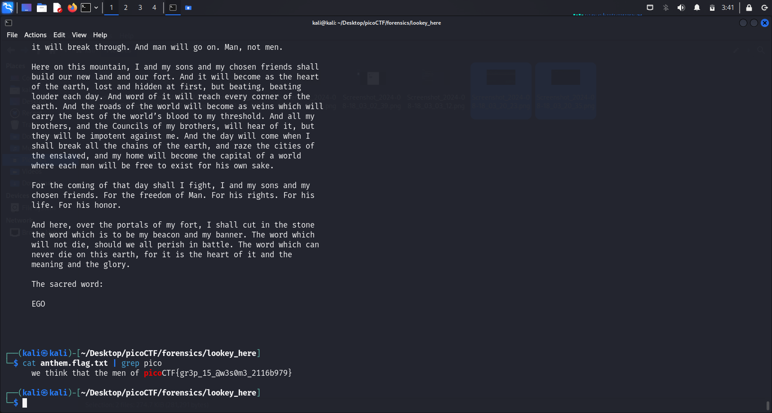The width and height of the screenshot is (772, 413).
Task: Open the File menu
Action: [12, 35]
